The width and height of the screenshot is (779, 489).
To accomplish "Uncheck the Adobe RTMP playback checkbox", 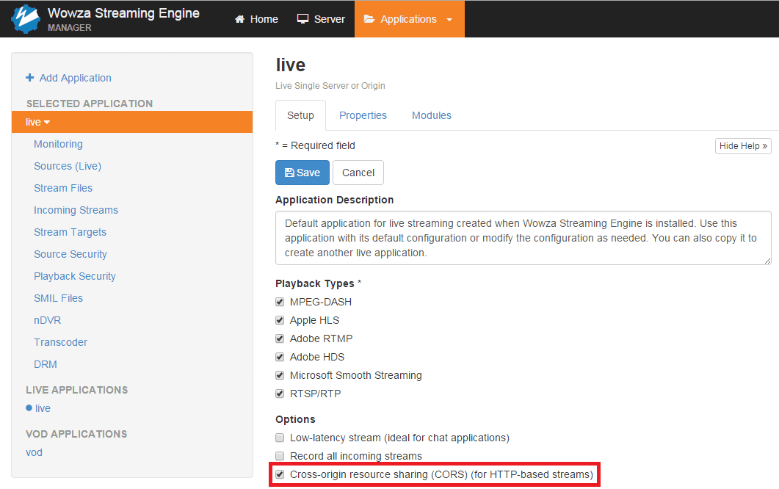I will (280, 339).
